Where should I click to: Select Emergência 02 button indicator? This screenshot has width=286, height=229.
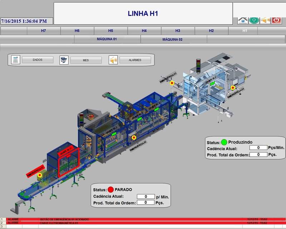pos(134,138)
